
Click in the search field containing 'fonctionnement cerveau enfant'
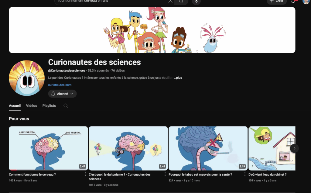(x=109, y=1)
